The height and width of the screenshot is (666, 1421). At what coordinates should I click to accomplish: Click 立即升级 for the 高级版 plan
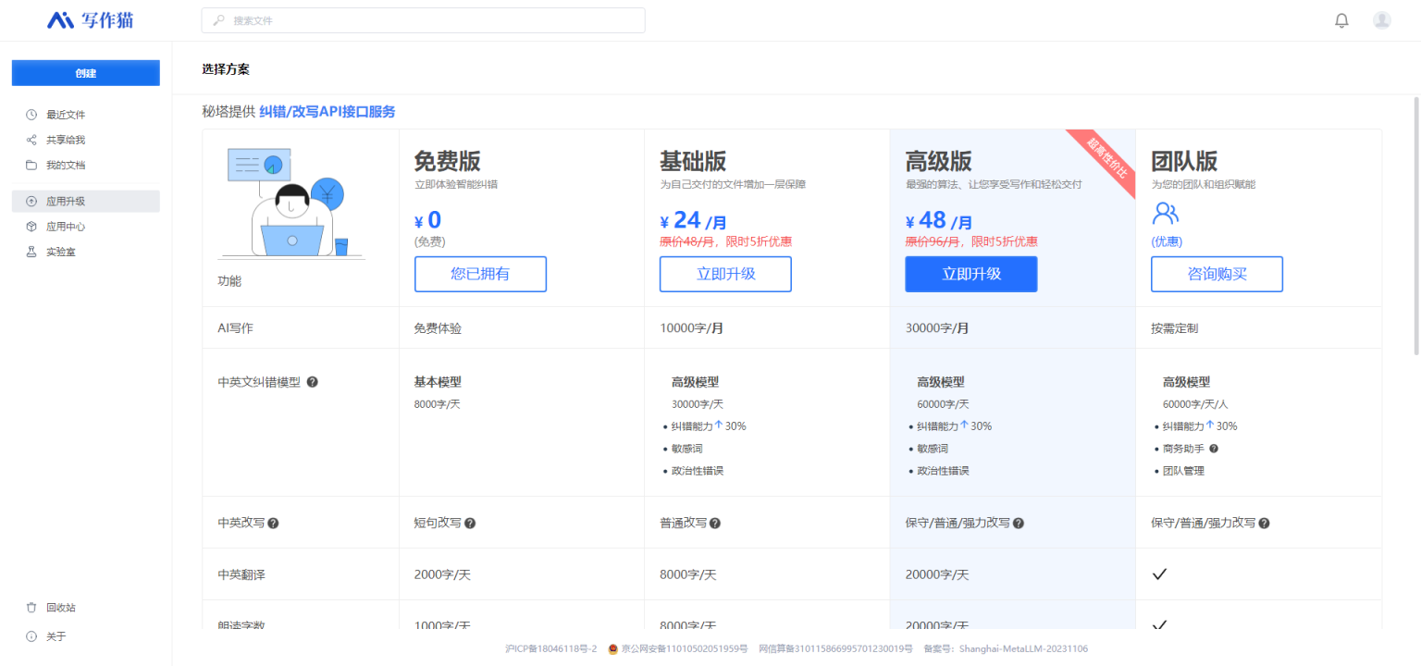(x=970, y=274)
